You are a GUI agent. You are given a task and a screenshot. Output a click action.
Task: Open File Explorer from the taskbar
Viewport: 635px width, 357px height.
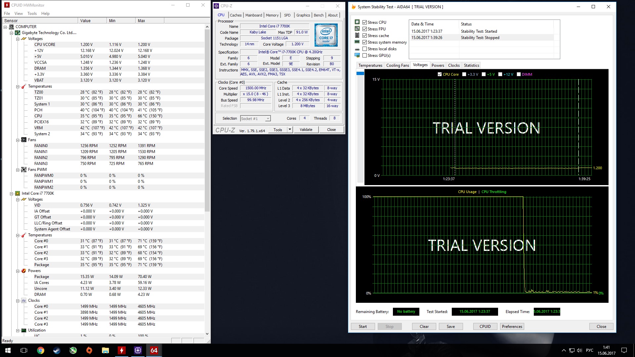coord(106,350)
